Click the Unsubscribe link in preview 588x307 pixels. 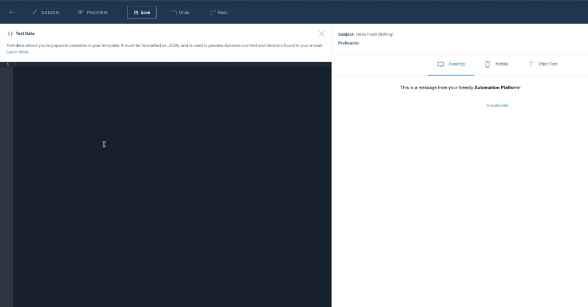click(497, 105)
